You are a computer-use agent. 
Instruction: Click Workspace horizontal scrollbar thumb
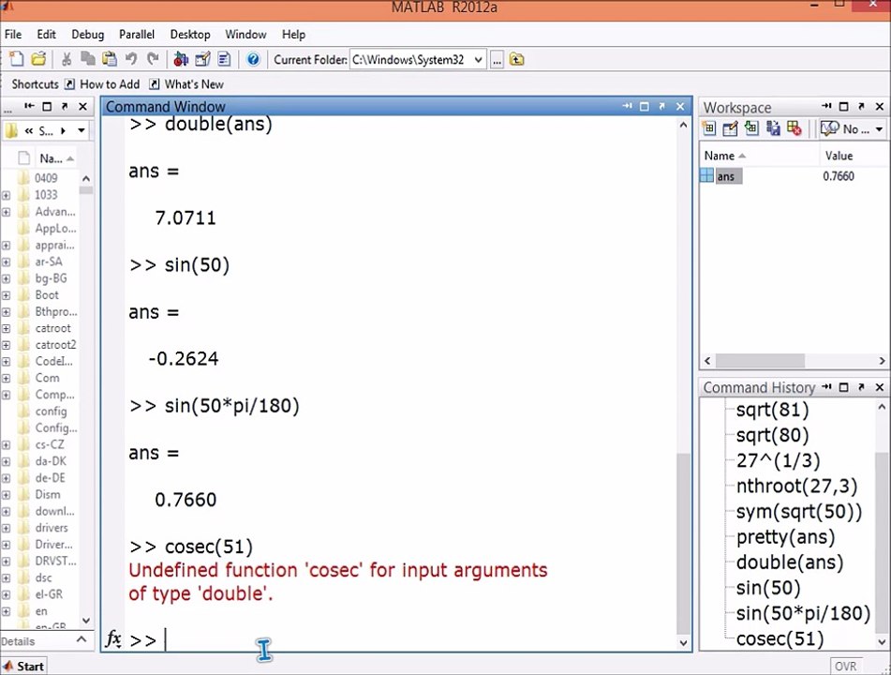click(760, 361)
